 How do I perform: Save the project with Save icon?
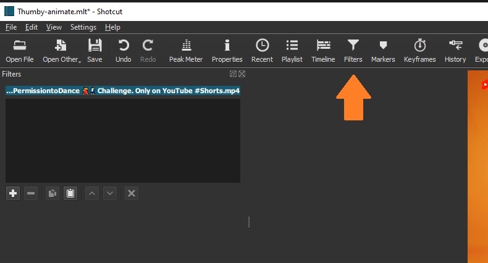click(95, 51)
